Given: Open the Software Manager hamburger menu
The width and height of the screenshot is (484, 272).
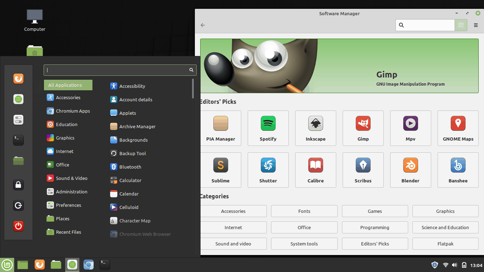Looking at the screenshot, I should tap(476, 25).
